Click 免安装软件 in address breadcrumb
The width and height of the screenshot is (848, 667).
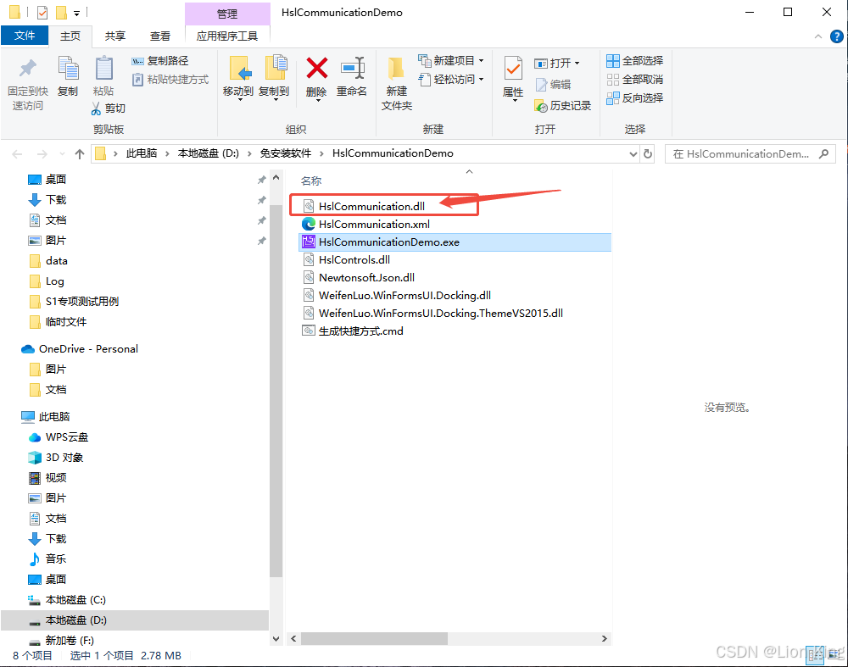point(286,153)
